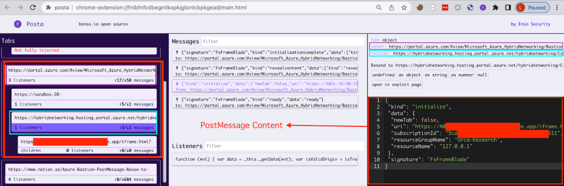
Task: Open the gray ring extension icon
Action: 457,8
